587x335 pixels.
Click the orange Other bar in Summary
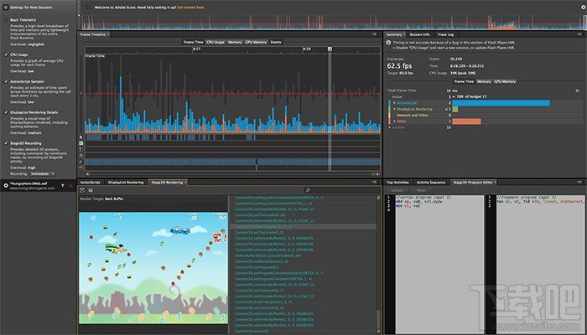coord(466,121)
